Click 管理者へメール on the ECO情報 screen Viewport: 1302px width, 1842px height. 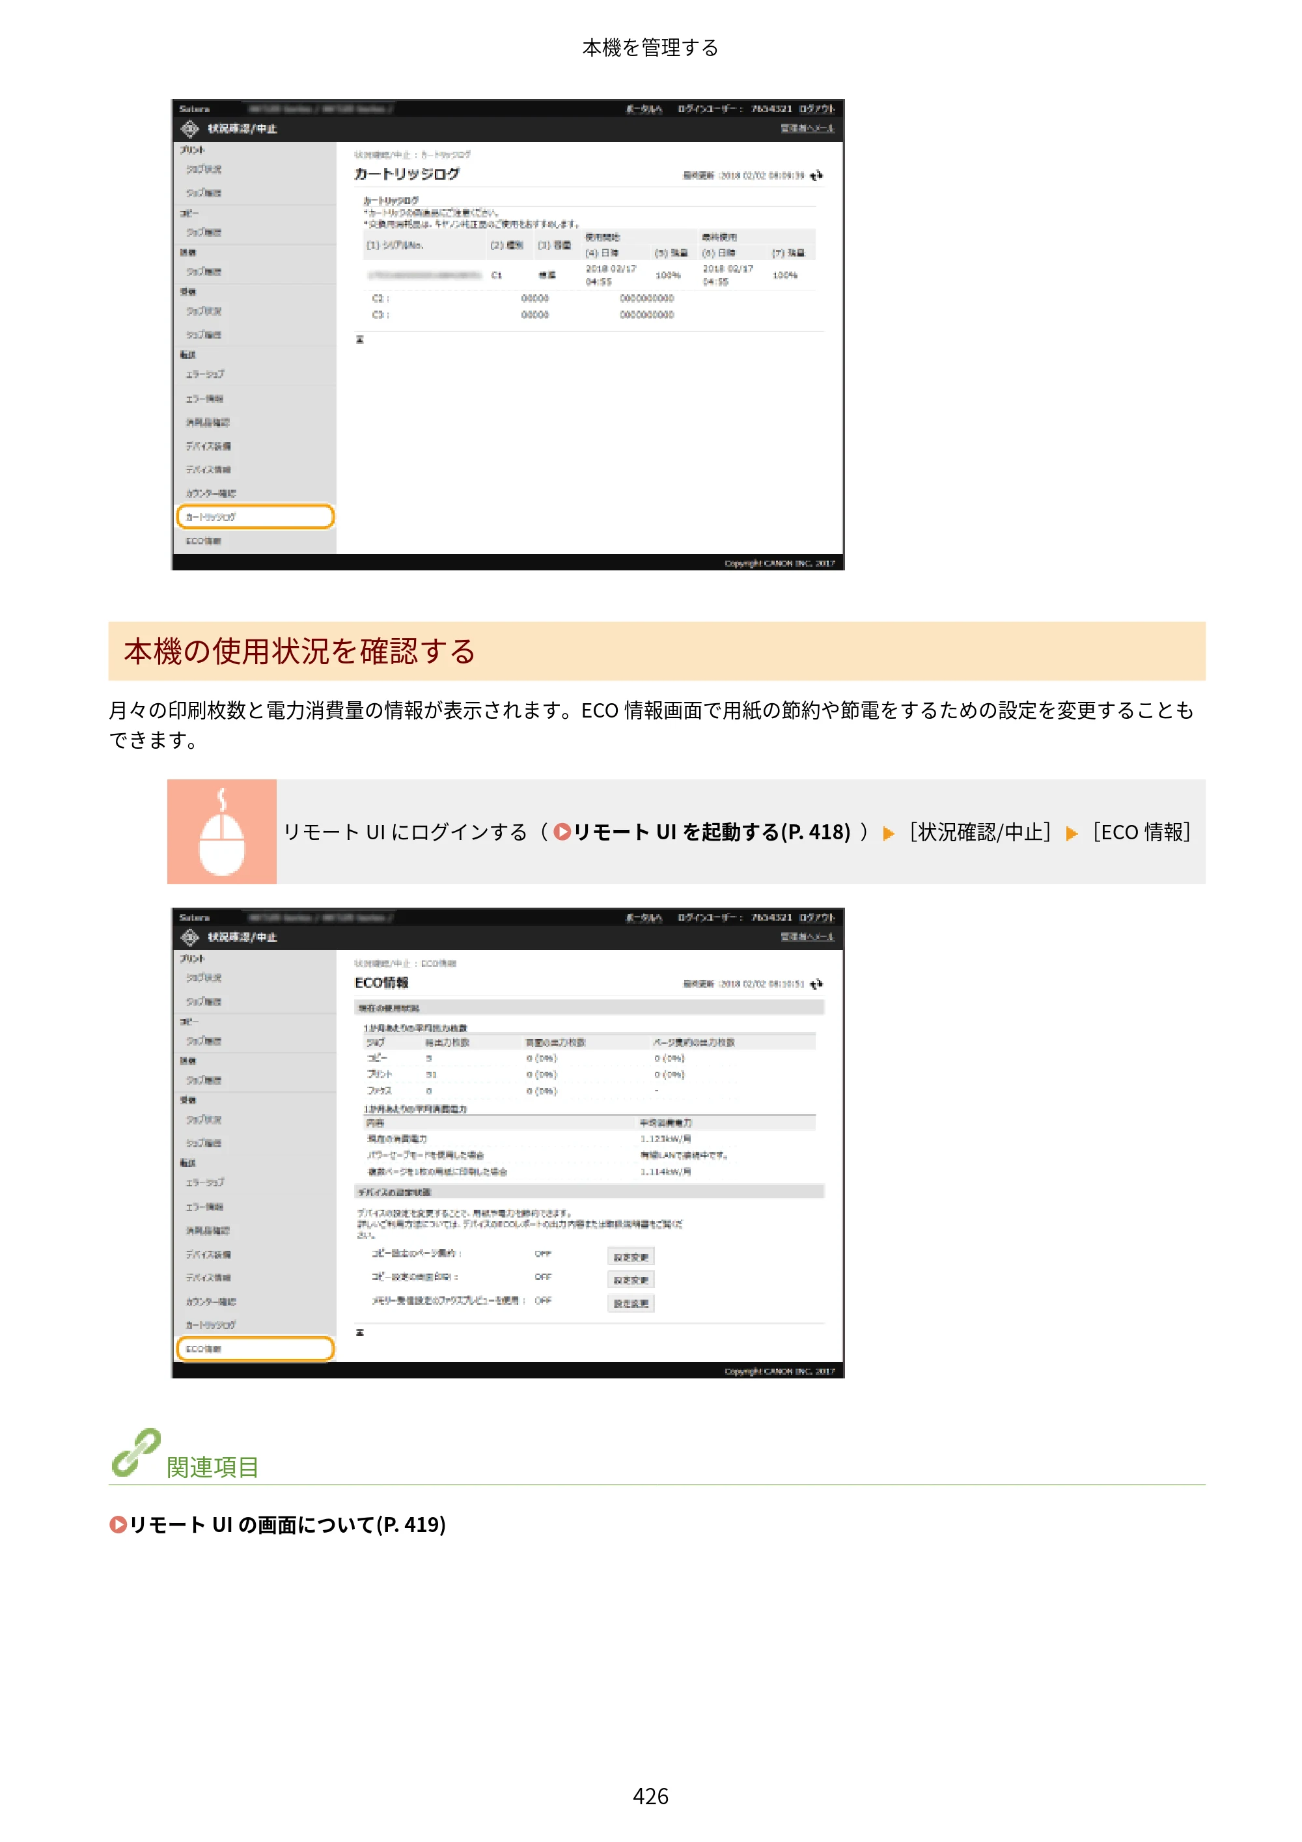[808, 937]
